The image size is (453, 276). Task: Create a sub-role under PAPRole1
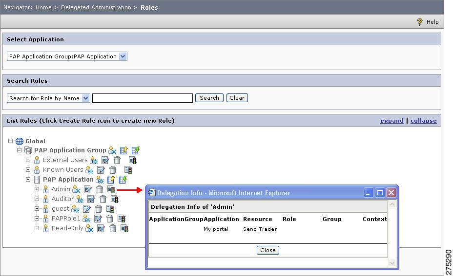87,219
